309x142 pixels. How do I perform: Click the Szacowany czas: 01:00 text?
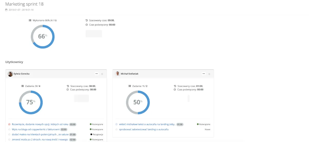(190, 86)
